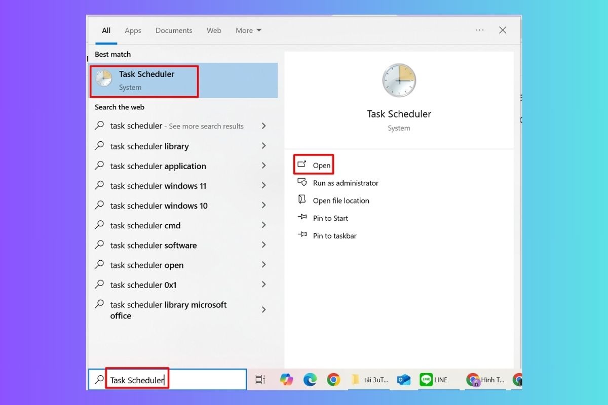
Task: Click the Run as administrator shield icon
Action: tap(302, 182)
